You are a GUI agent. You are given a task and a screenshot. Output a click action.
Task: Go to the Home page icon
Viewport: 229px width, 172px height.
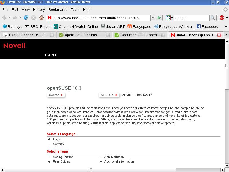click(x=41, y=18)
